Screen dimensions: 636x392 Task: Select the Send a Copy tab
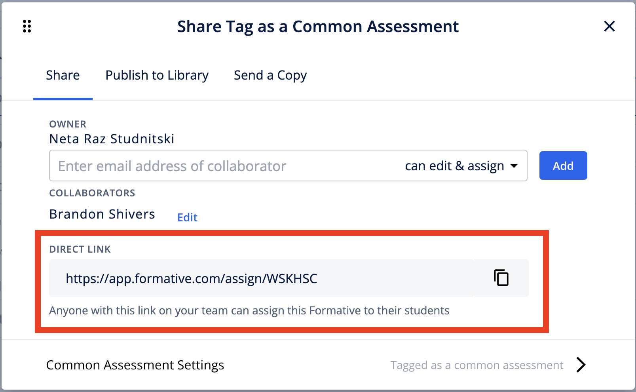(x=270, y=75)
